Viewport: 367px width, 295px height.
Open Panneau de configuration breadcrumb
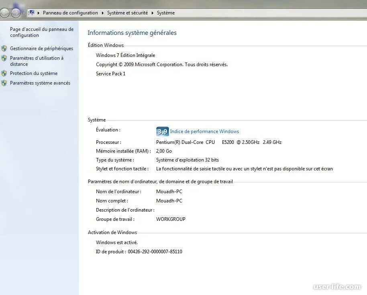[70, 13]
